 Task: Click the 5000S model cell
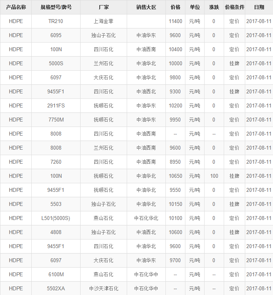coord(56,63)
